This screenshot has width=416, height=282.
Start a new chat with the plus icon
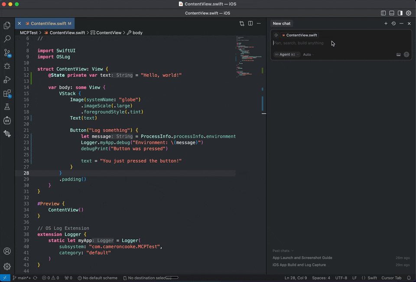386,23
